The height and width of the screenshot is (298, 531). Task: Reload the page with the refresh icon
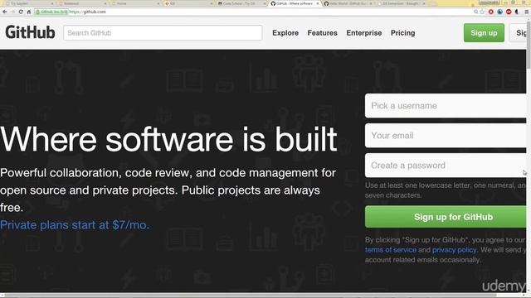point(21,12)
